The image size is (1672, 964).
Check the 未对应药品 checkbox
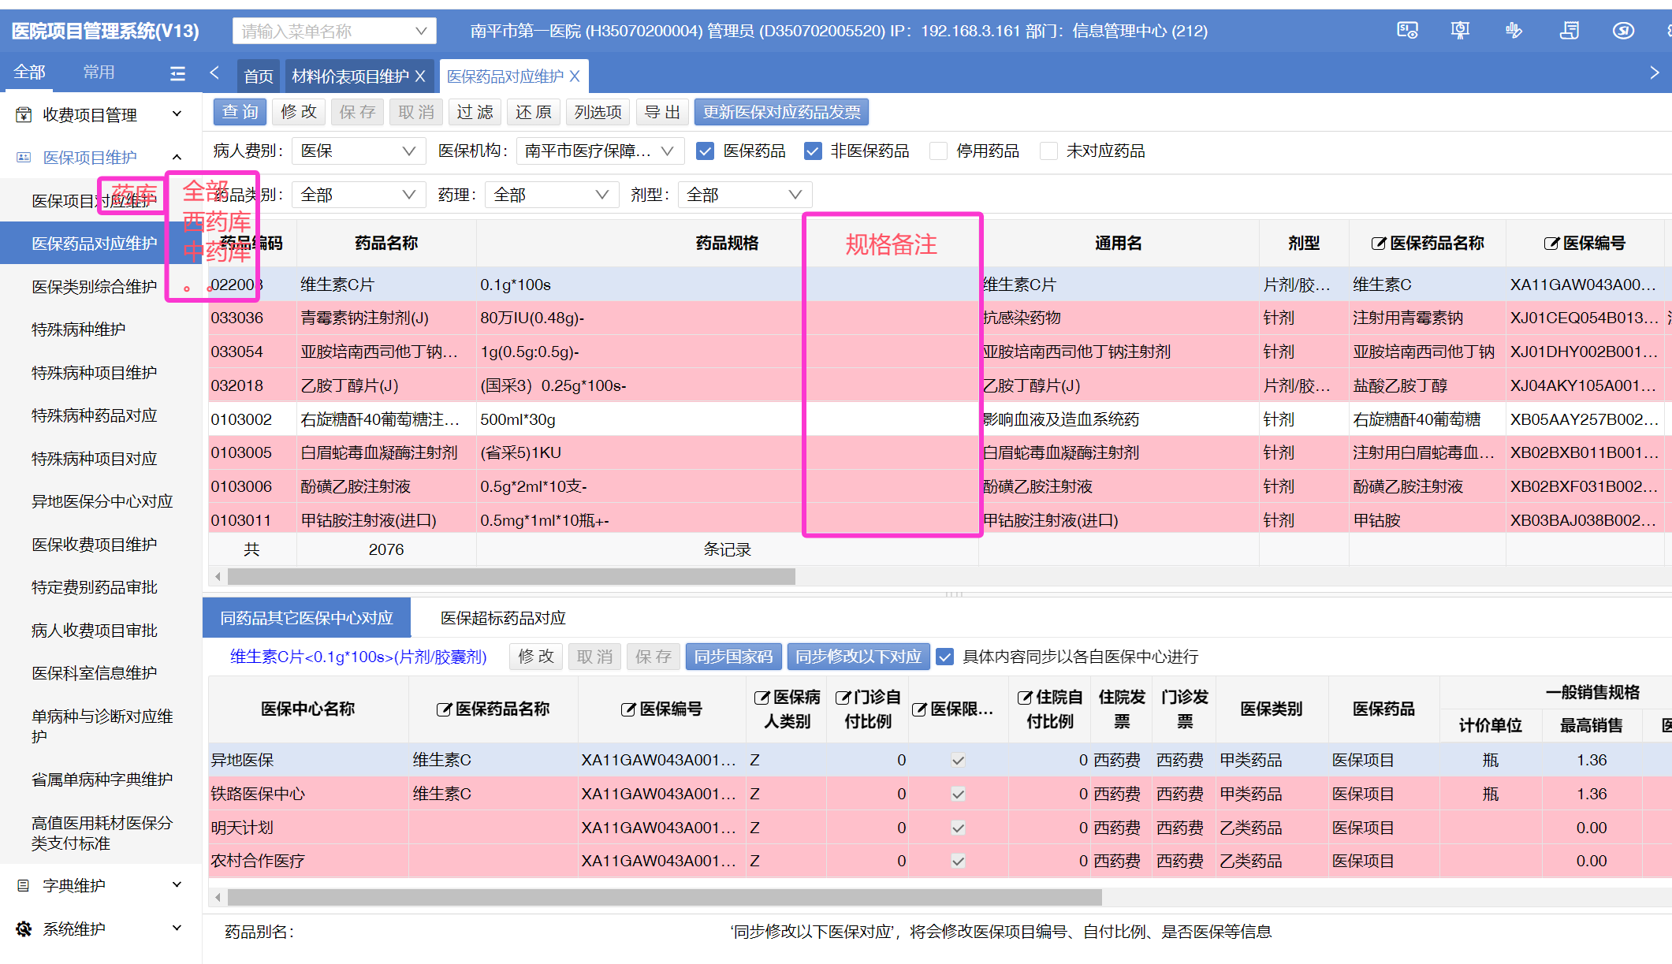(1048, 151)
